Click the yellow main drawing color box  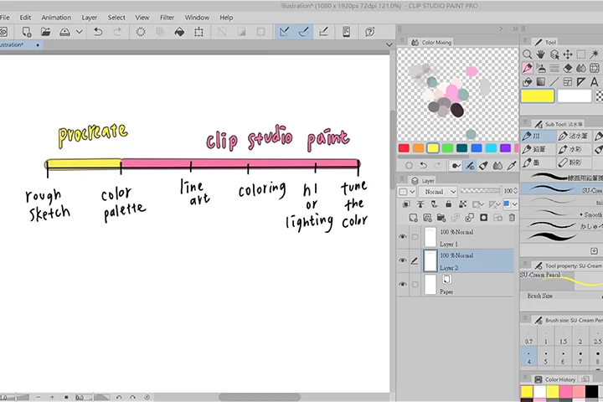pos(537,96)
